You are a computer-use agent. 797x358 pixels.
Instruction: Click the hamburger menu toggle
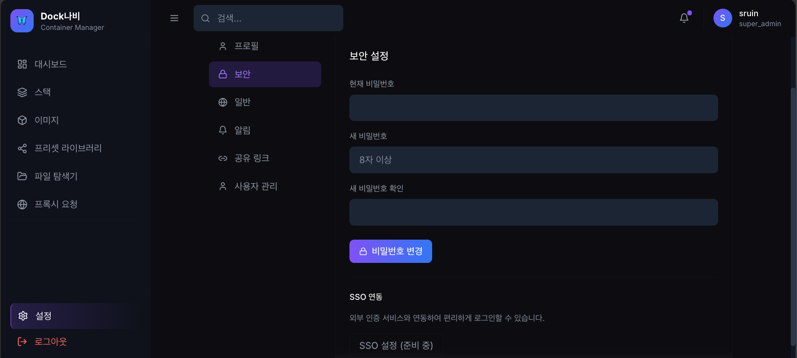coord(174,18)
